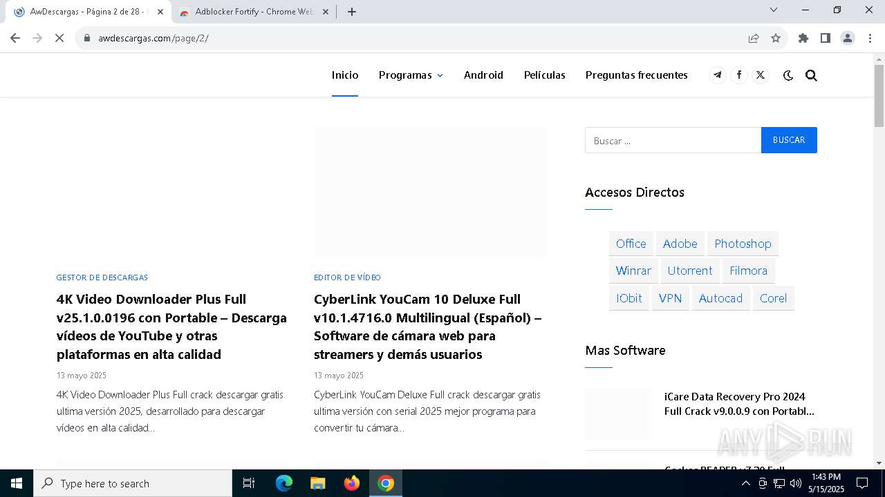
Task: Click taskbar Type here to search box
Action: pos(133,483)
